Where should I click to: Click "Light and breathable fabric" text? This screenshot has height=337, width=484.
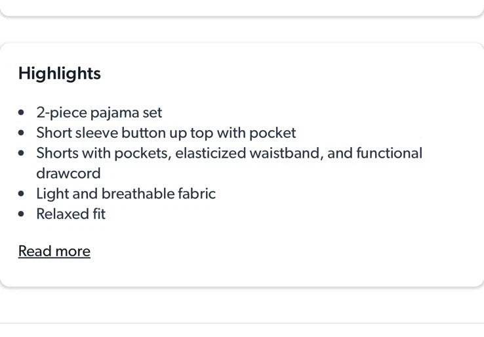(126, 194)
